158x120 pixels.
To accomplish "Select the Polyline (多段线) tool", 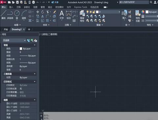I will 10,14.
